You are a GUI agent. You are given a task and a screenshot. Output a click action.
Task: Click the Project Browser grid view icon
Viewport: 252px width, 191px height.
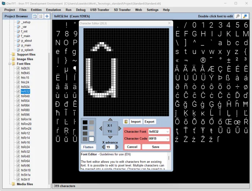pyautogui.click(x=35, y=16)
